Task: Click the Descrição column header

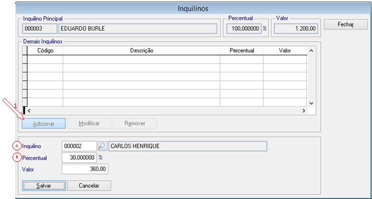Action: (142, 51)
